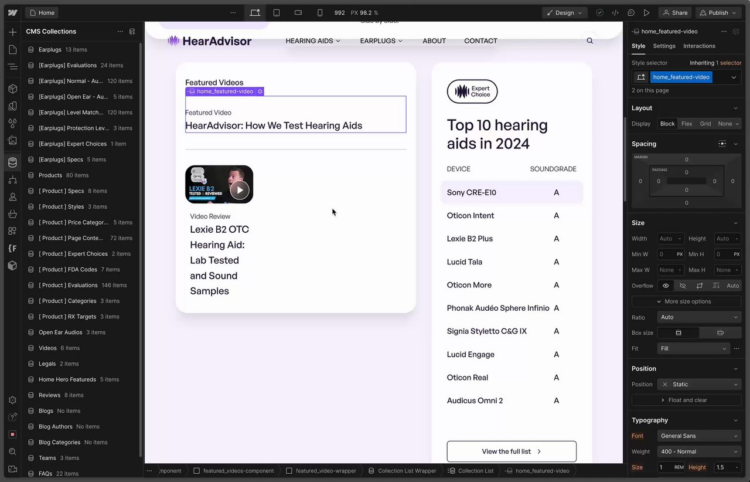The height and width of the screenshot is (482, 750).
Task: Open the code export icon
Action: point(615,12)
